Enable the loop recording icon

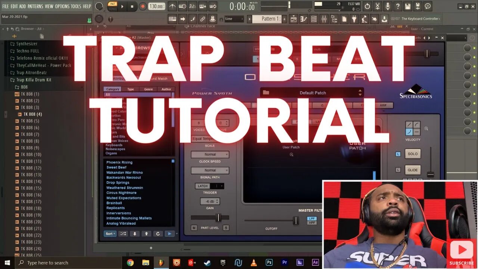(x=213, y=6)
